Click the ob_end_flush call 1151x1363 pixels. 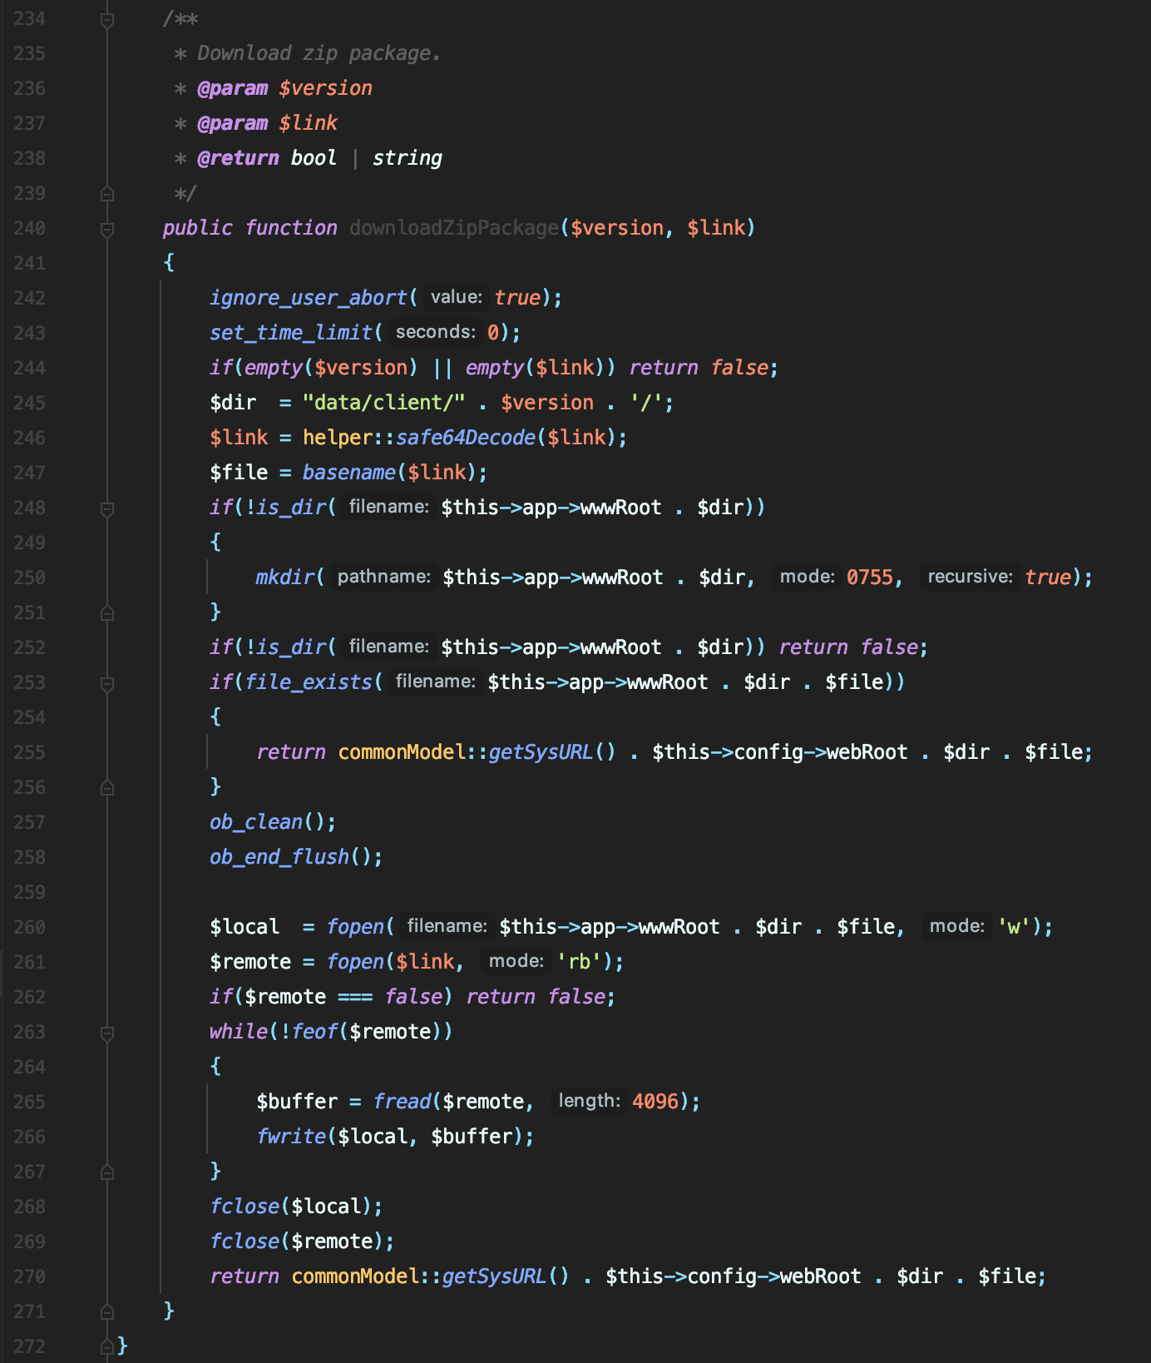279,857
